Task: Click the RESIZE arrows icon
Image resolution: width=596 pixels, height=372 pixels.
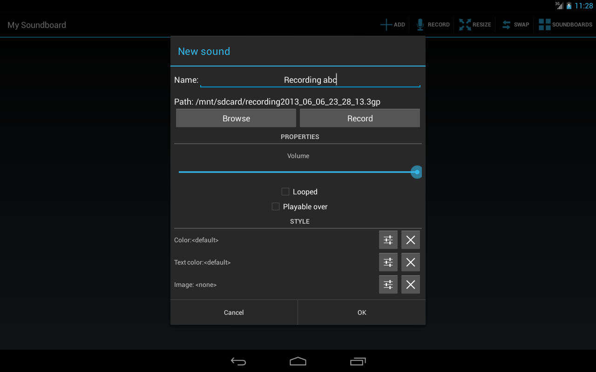Action: click(x=465, y=24)
